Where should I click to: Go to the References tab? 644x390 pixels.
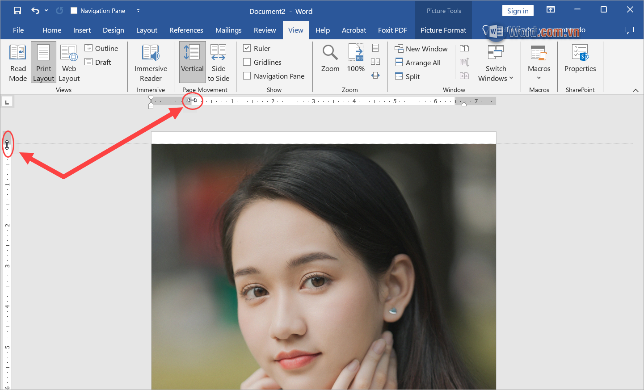tap(186, 30)
